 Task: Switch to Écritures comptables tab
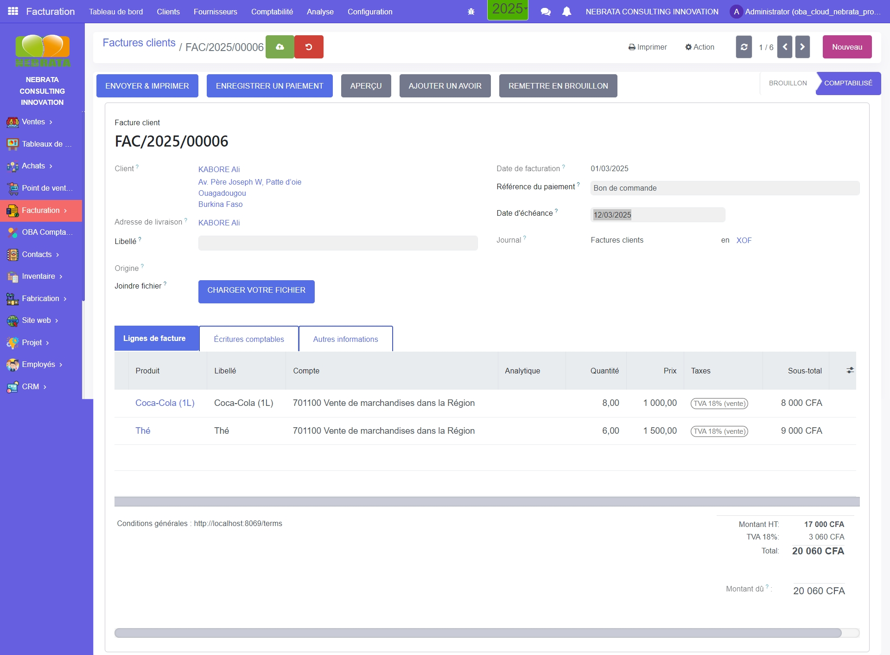(248, 339)
